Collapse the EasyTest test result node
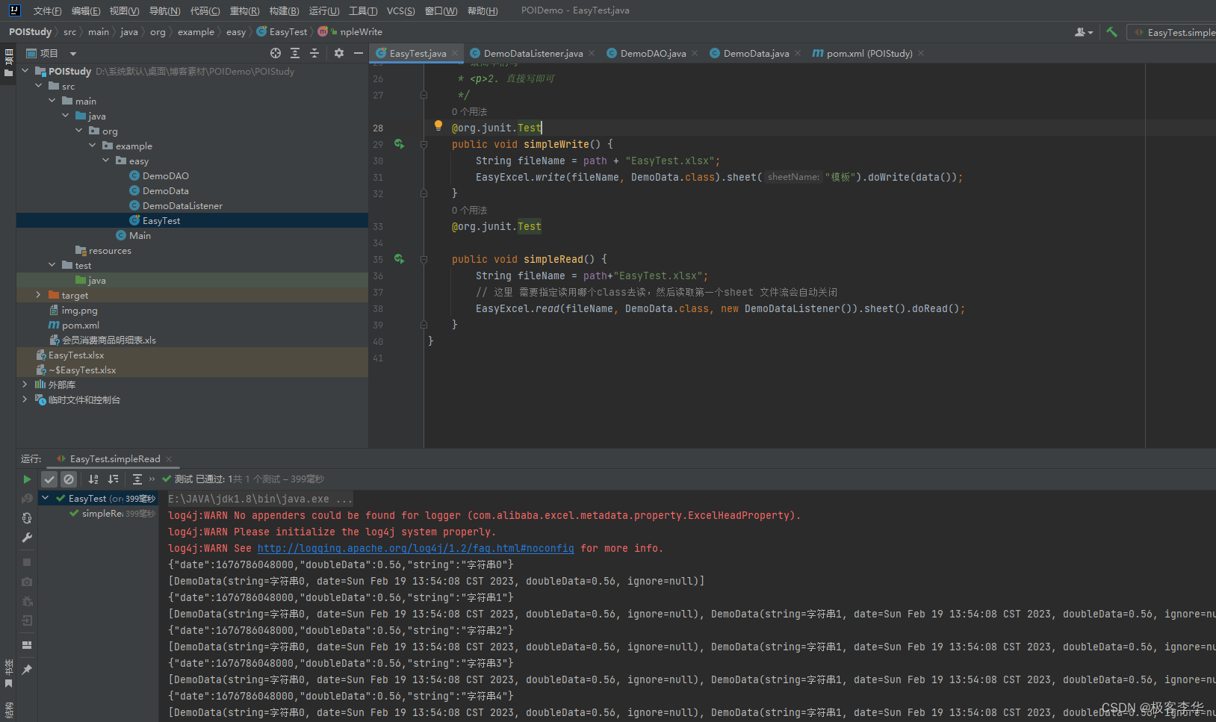The image size is (1216, 722). pyautogui.click(x=46, y=498)
